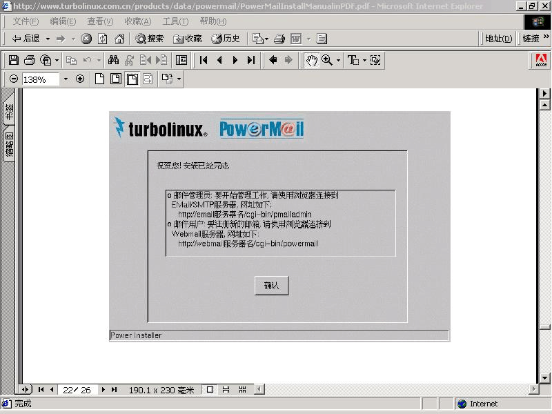Open the text select tool dropdown arrow
The height and width of the screenshot is (414, 552).
tap(364, 61)
